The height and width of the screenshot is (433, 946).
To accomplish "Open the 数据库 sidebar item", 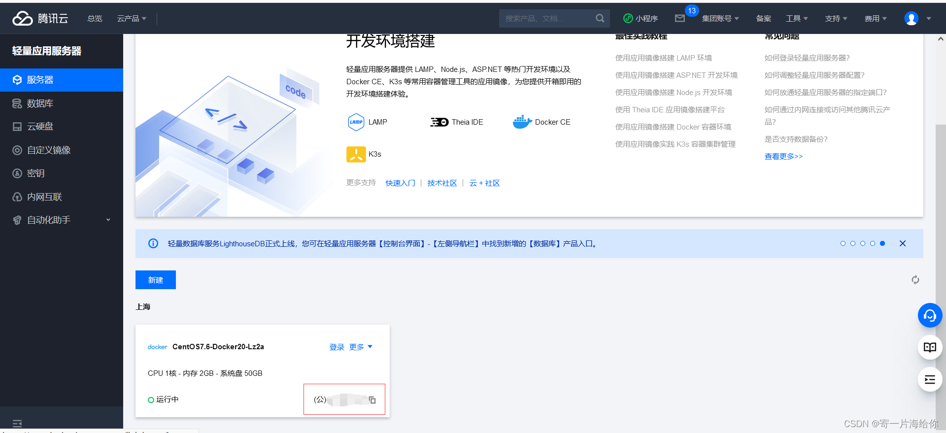I will [x=62, y=103].
